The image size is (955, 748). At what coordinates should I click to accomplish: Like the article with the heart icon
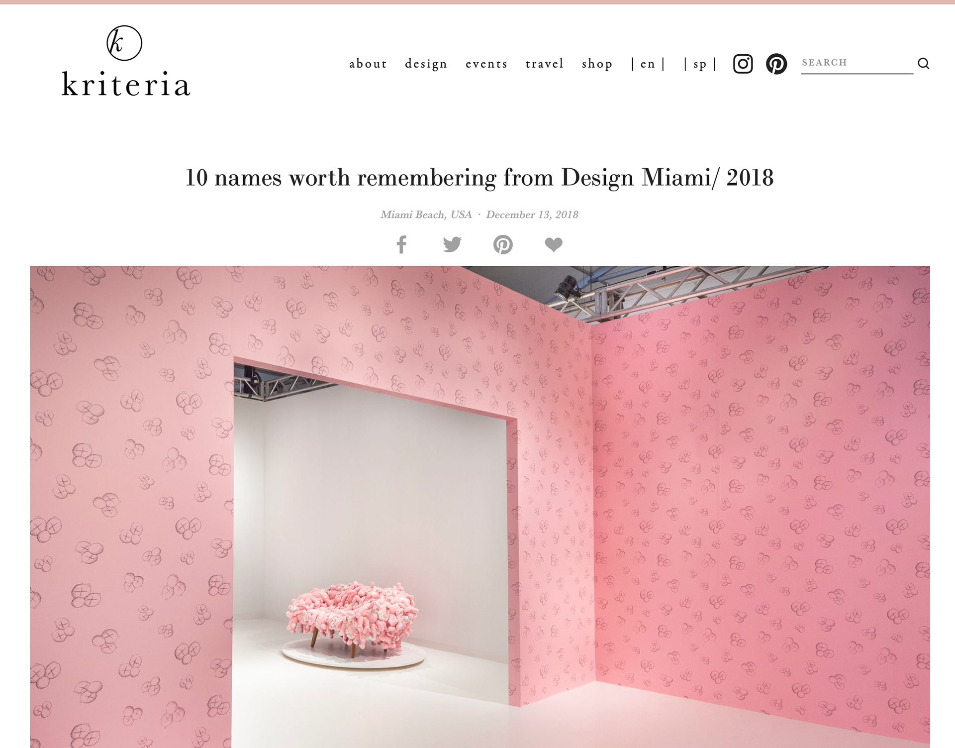coord(554,244)
